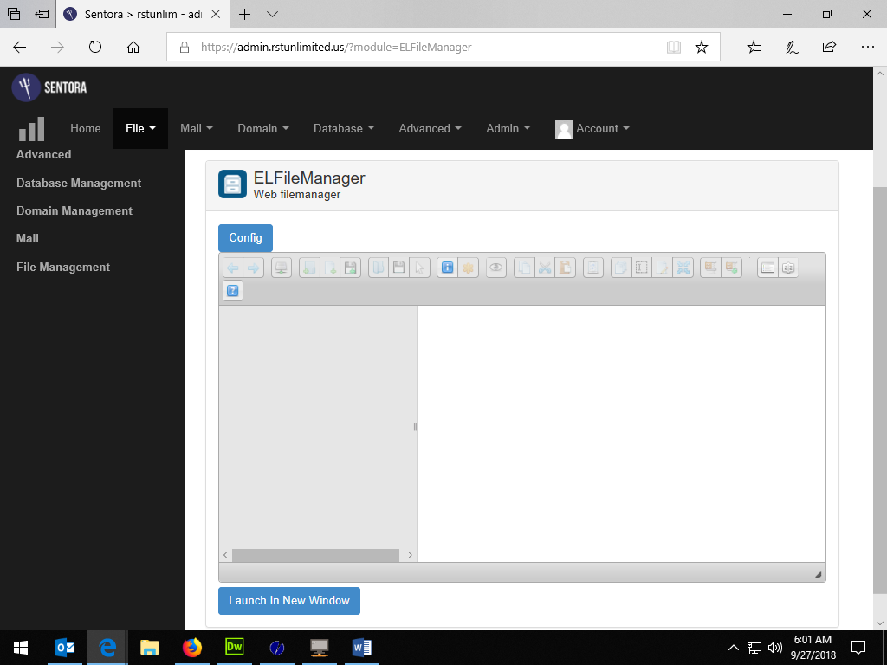Viewport: 887px width, 665px height.
Task: Open the file info panel with blue info icon
Action: click(x=447, y=268)
